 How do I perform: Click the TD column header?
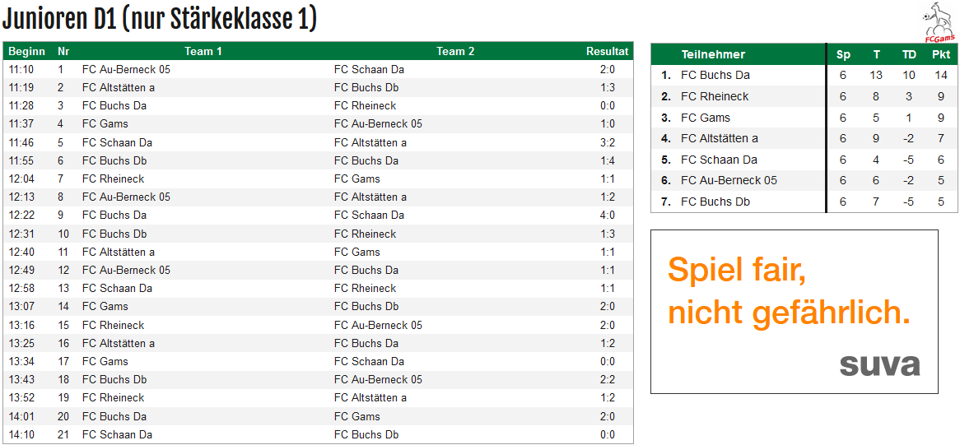click(x=909, y=54)
